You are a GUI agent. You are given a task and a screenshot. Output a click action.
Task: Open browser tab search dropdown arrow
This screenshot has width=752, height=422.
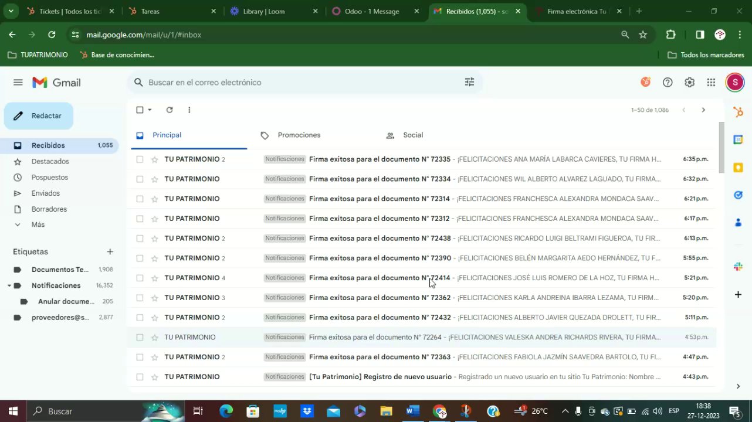pos(11,11)
